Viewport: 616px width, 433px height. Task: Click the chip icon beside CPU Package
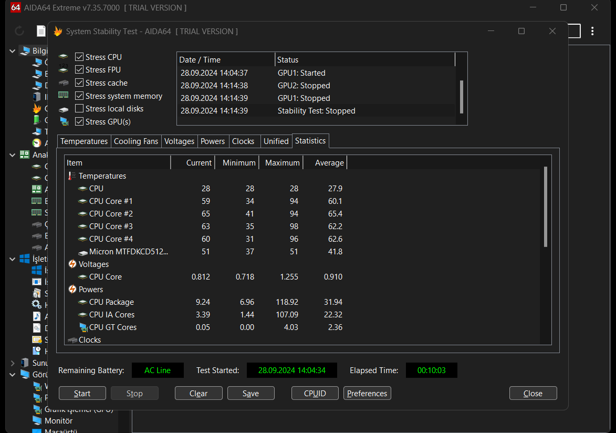click(x=82, y=302)
